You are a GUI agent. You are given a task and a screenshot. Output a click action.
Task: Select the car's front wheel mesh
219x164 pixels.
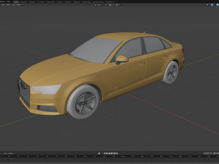point(83,102)
